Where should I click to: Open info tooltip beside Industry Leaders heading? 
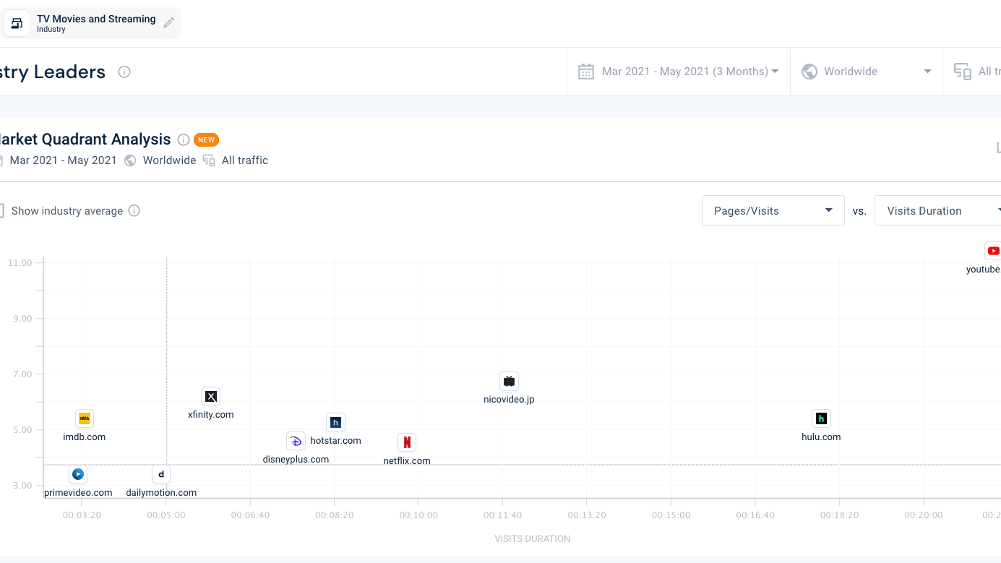coord(124,72)
